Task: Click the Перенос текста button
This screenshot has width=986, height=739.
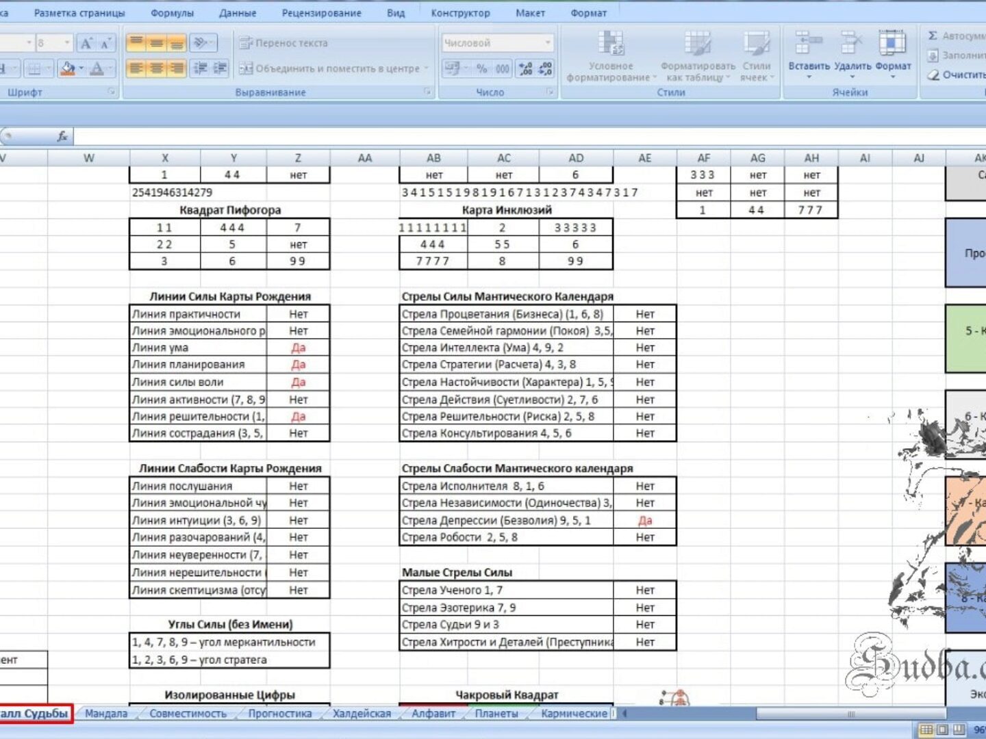Action: [283, 43]
